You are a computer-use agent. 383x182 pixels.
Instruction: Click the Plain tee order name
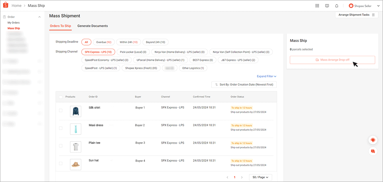(x=95, y=143)
